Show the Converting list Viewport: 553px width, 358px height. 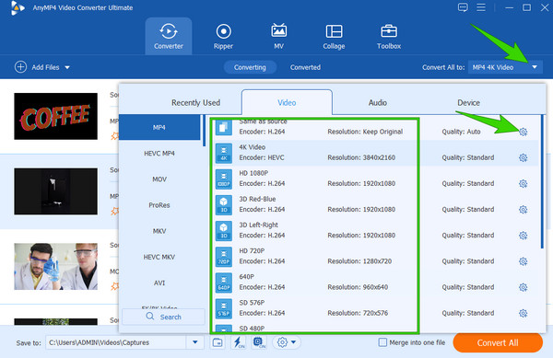click(x=250, y=67)
